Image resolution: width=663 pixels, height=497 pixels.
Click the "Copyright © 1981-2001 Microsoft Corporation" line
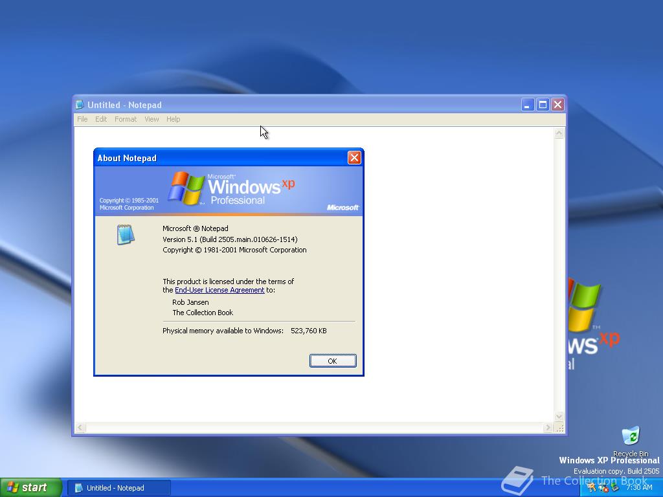pos(234,250)
